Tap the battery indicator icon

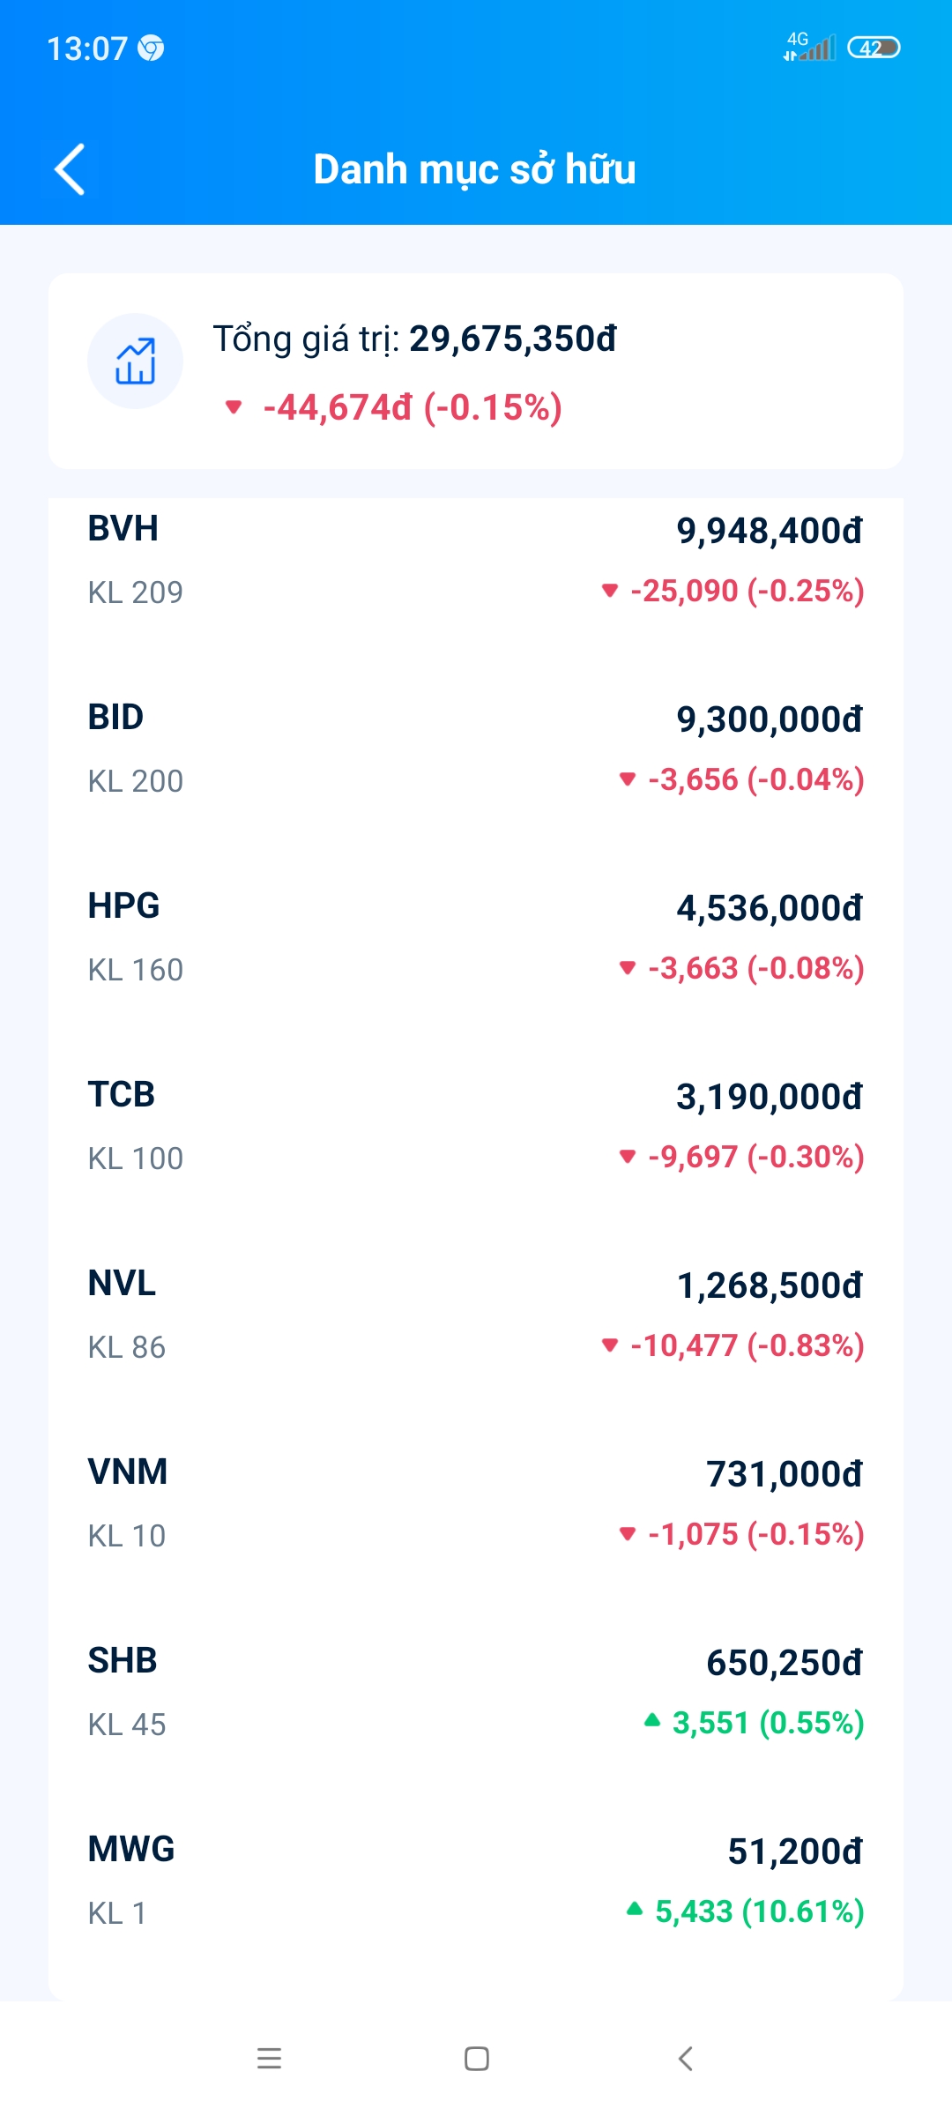[873, 48]
